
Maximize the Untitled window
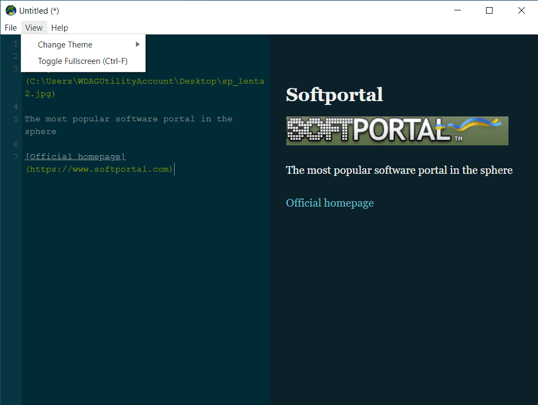[x=489, y=10]
